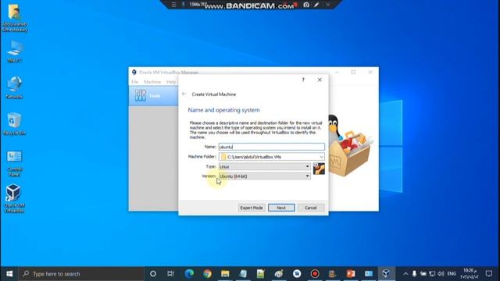Open the File menu in VirtualBox Manager
This screenshot has height=281, width=500.
[135, 82]
